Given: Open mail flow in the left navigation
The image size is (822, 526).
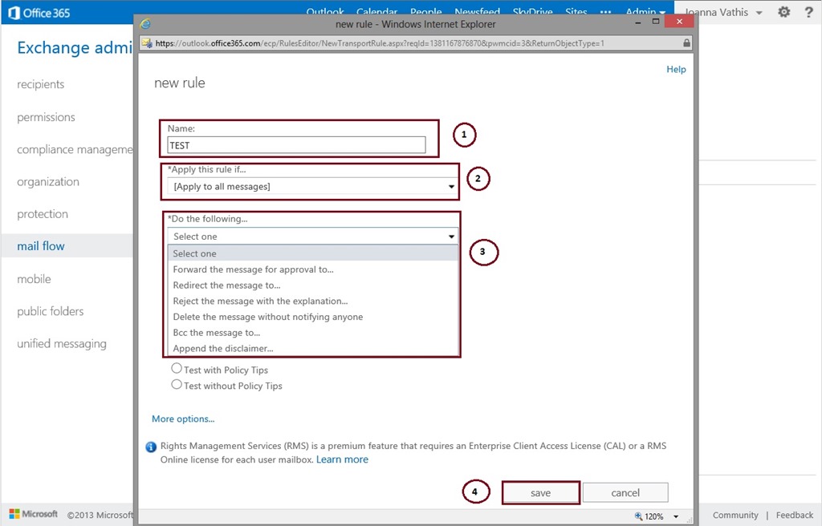Looking at the screenshot, I should pos(41,246).
